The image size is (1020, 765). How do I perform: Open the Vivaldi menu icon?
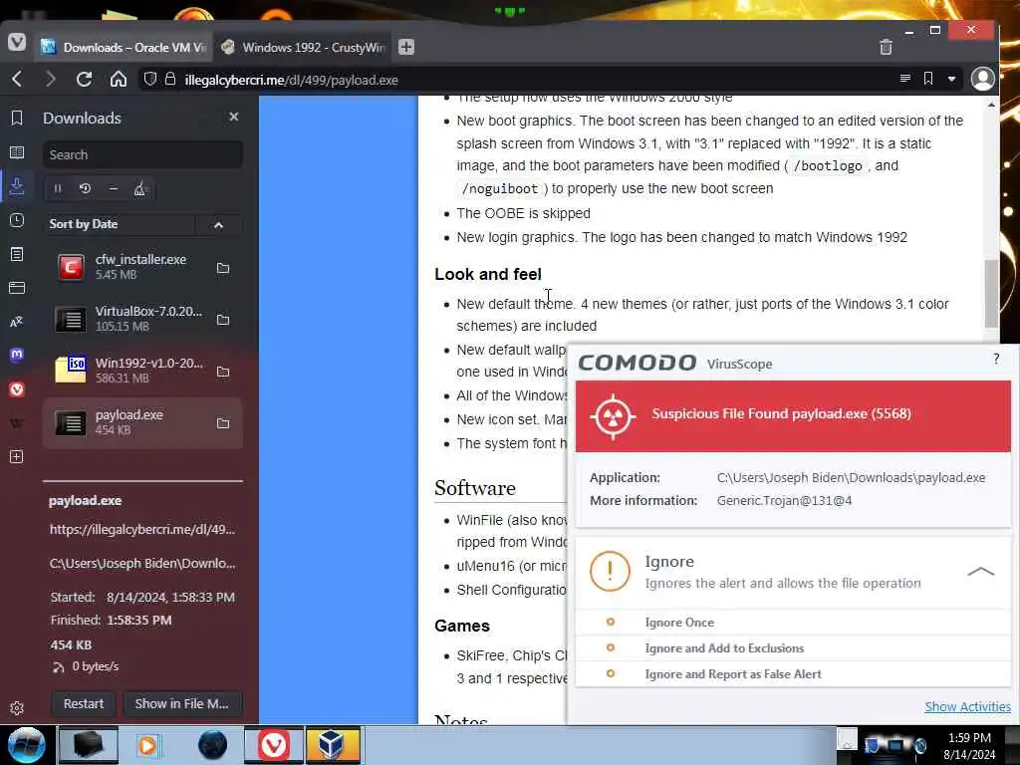click(x=17, y=42)
